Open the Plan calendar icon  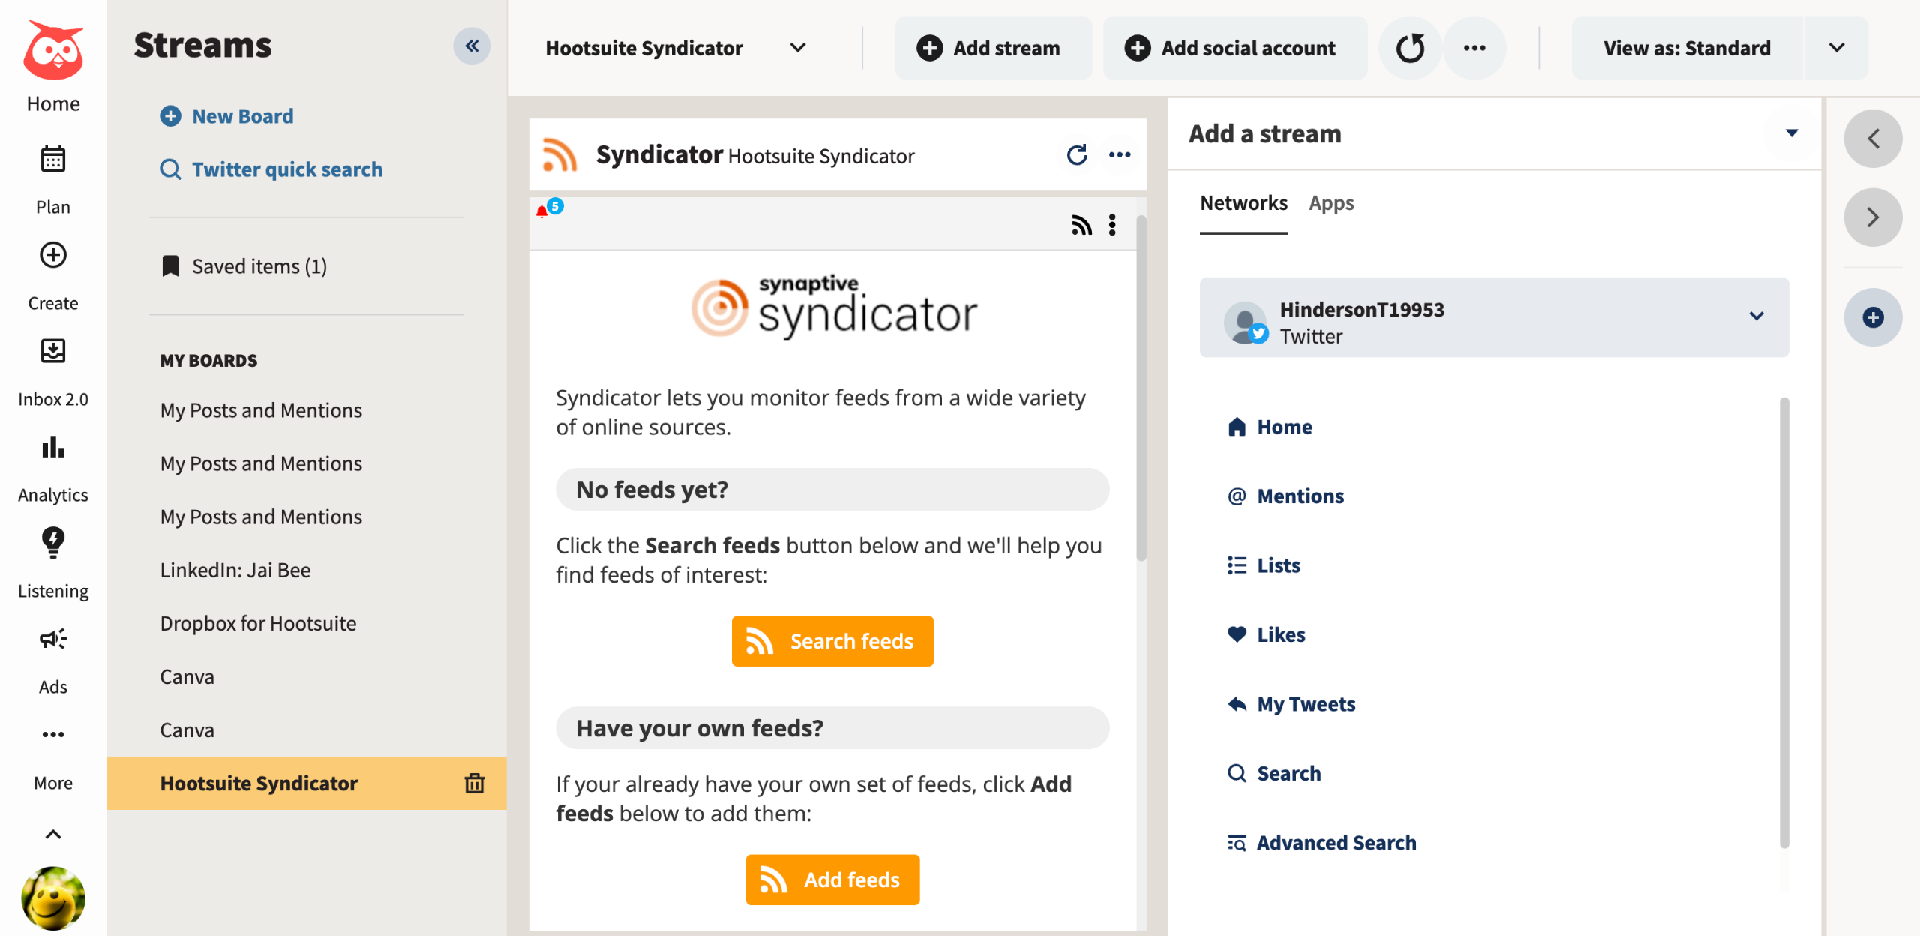(x=52, y=160)
